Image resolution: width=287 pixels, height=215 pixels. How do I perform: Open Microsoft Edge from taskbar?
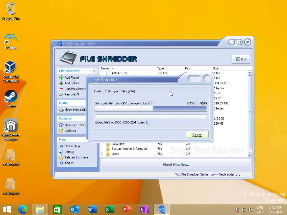[x=23, y=209]
